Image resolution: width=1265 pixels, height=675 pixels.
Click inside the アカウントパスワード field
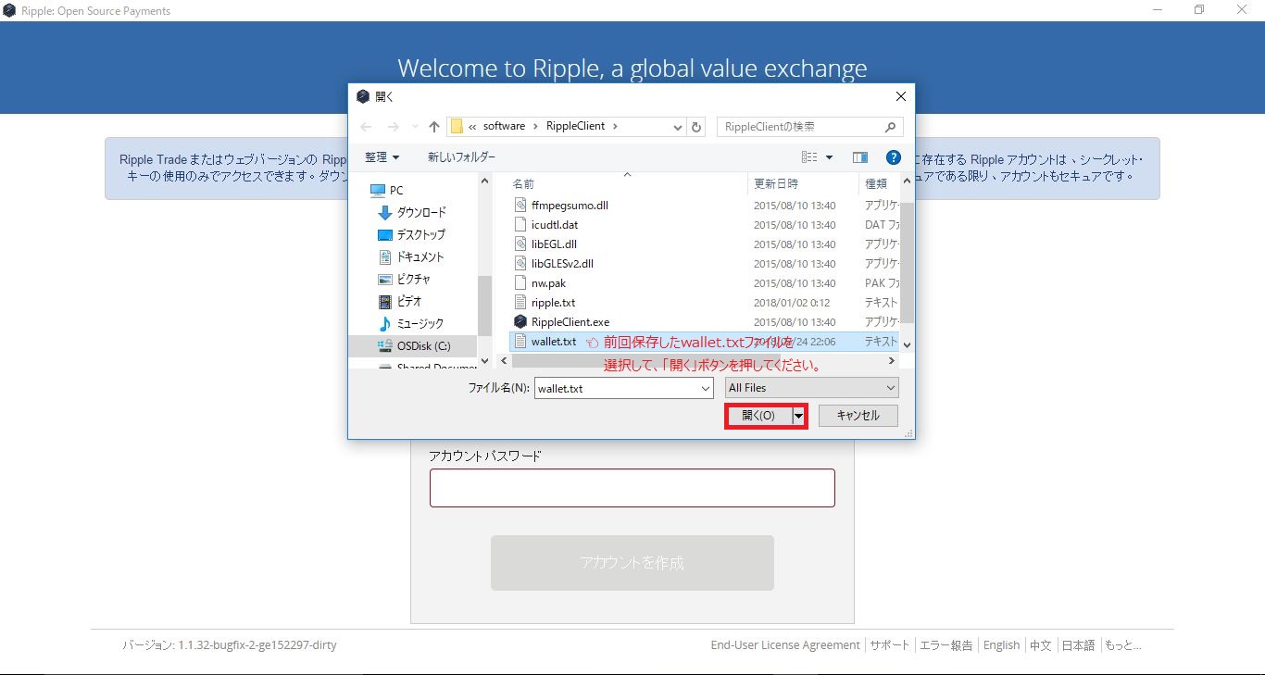coord(632,488)
